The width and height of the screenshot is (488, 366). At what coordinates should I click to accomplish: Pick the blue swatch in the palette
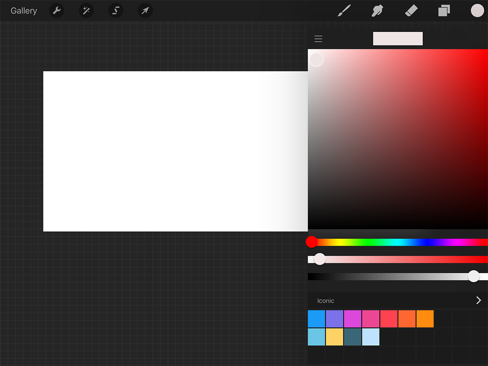316,319
